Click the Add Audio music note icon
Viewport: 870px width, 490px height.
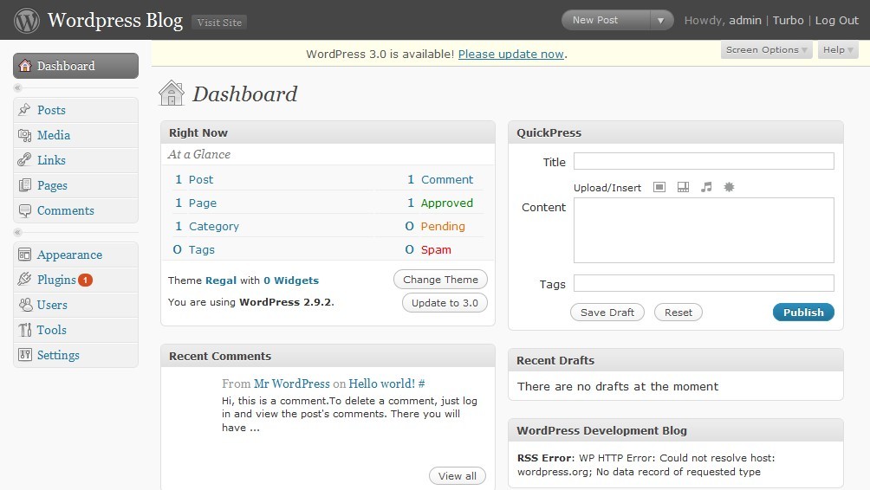tap(705, 187)
